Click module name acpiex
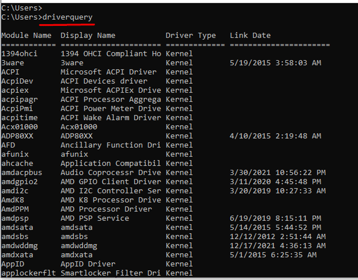Screen dimensions: 358x280 coord(15,90)
